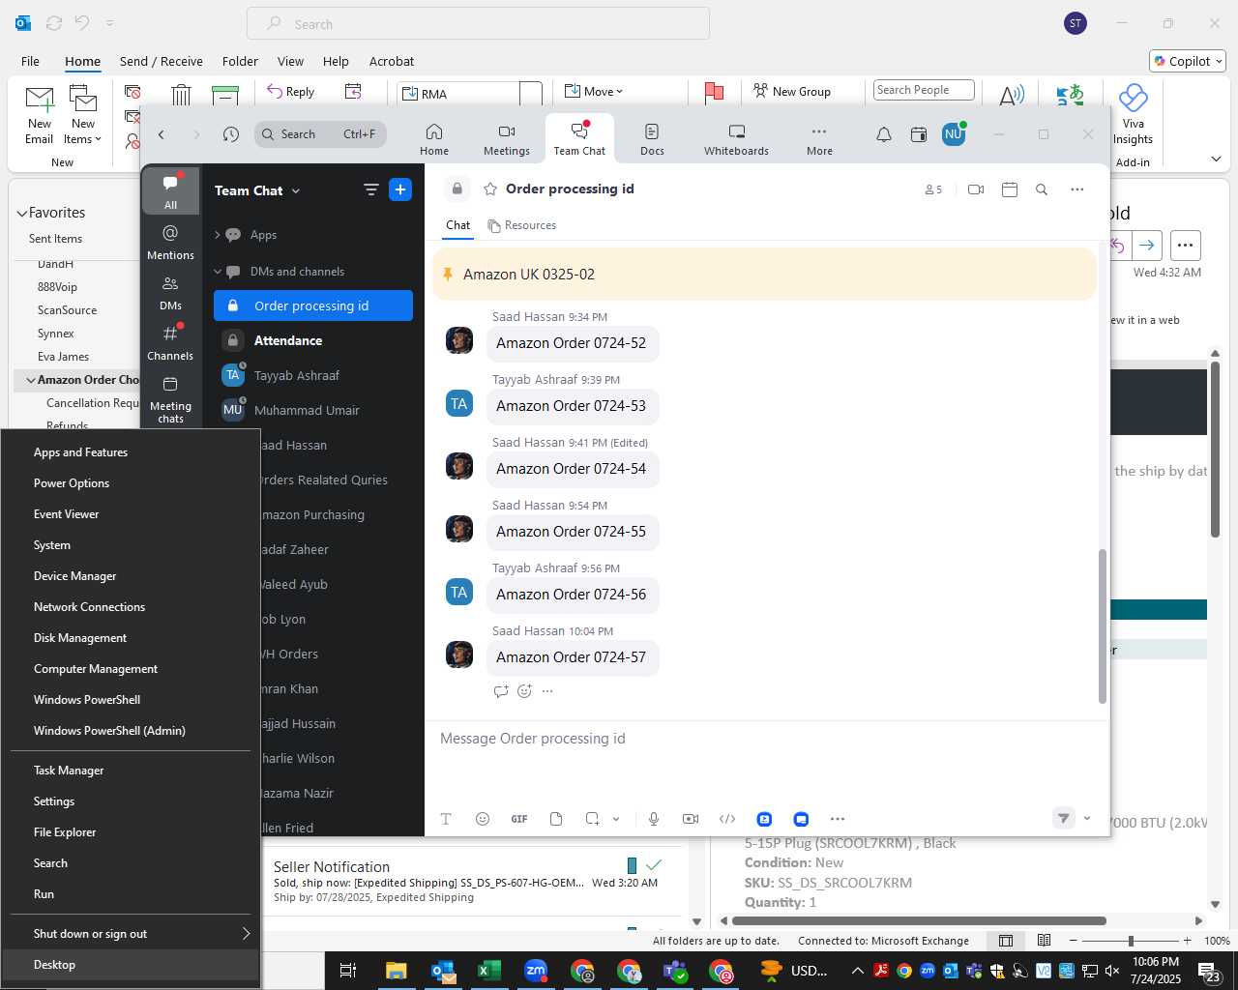The width and height of the screenshot is (1238, 990).
Task: Schedule meeting via chat header calendar icon
Action: 1010,189
